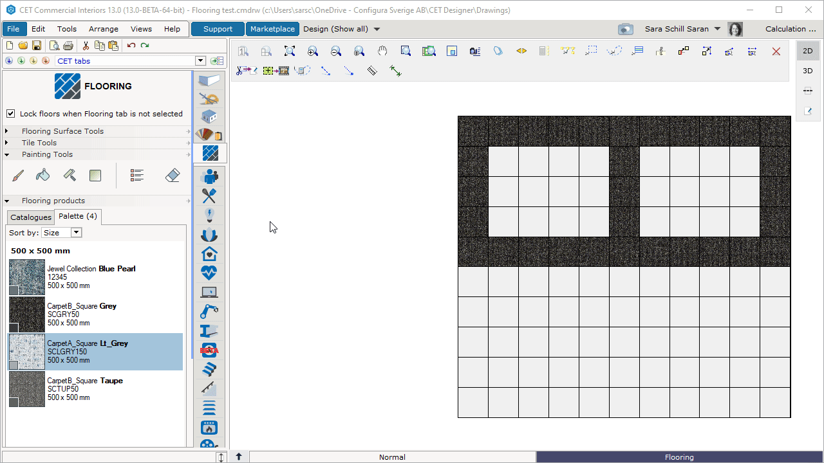Screen dimensions: 824x463
Task: Save the drawing with the floppy icon
Action: 37,46
